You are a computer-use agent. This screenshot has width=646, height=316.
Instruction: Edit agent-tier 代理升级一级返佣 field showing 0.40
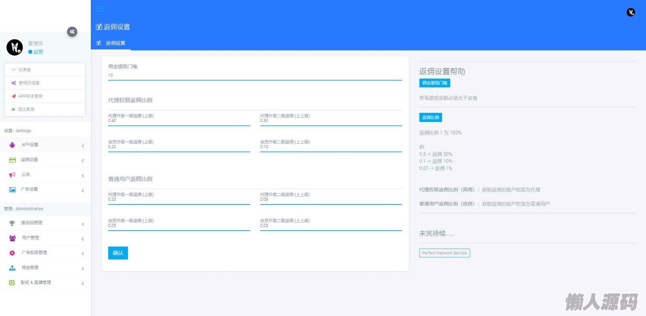[x=179, y=121]
